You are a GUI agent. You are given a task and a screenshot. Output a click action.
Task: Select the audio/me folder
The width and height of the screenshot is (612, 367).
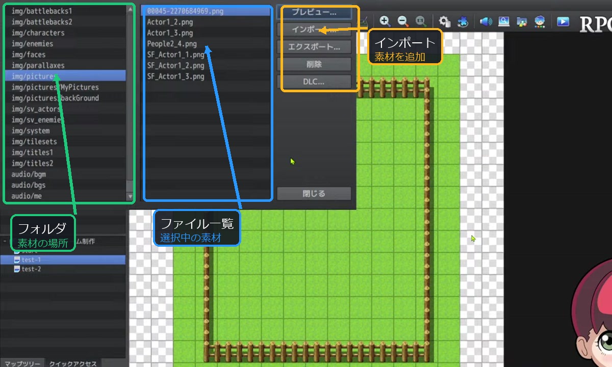tap(65, 196)
